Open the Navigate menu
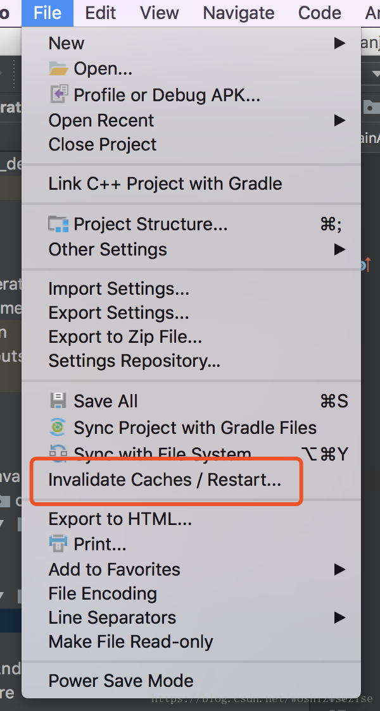The image size is (380, 711). click(238, 13)
